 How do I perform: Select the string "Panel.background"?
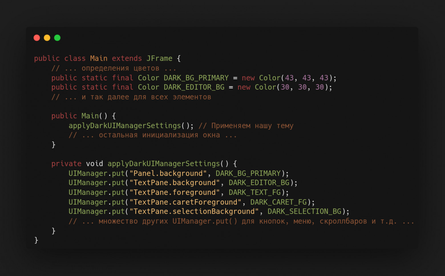click(x=168, y=173)
